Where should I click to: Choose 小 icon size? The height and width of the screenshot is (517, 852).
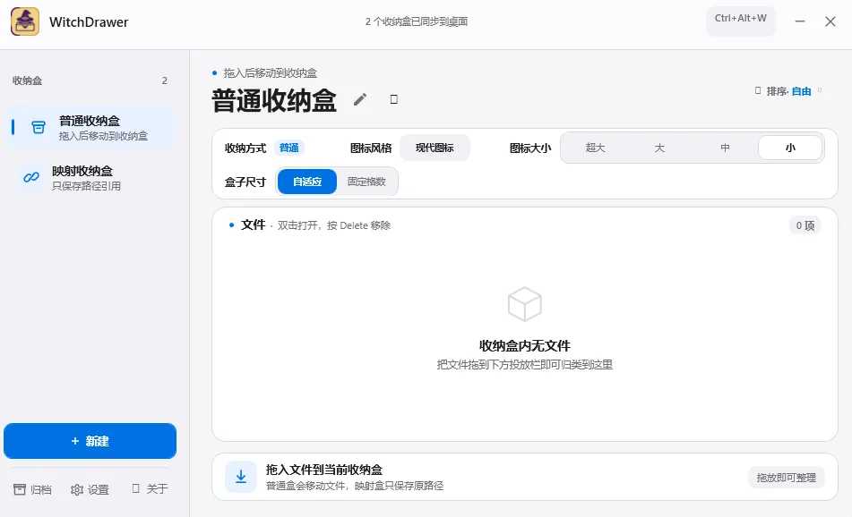coord(790,148)
